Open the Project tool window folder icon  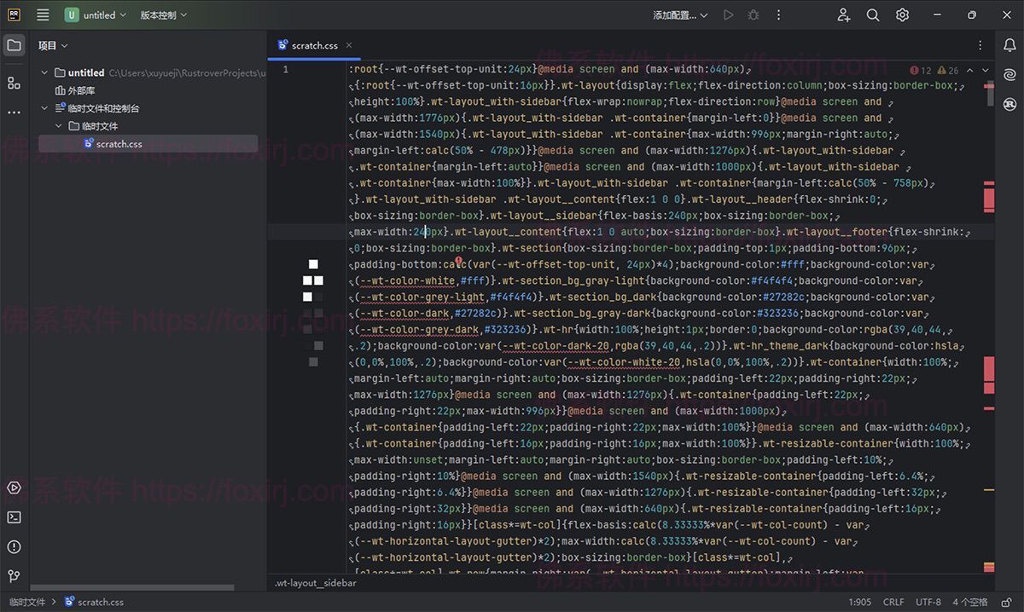(14, 45)
